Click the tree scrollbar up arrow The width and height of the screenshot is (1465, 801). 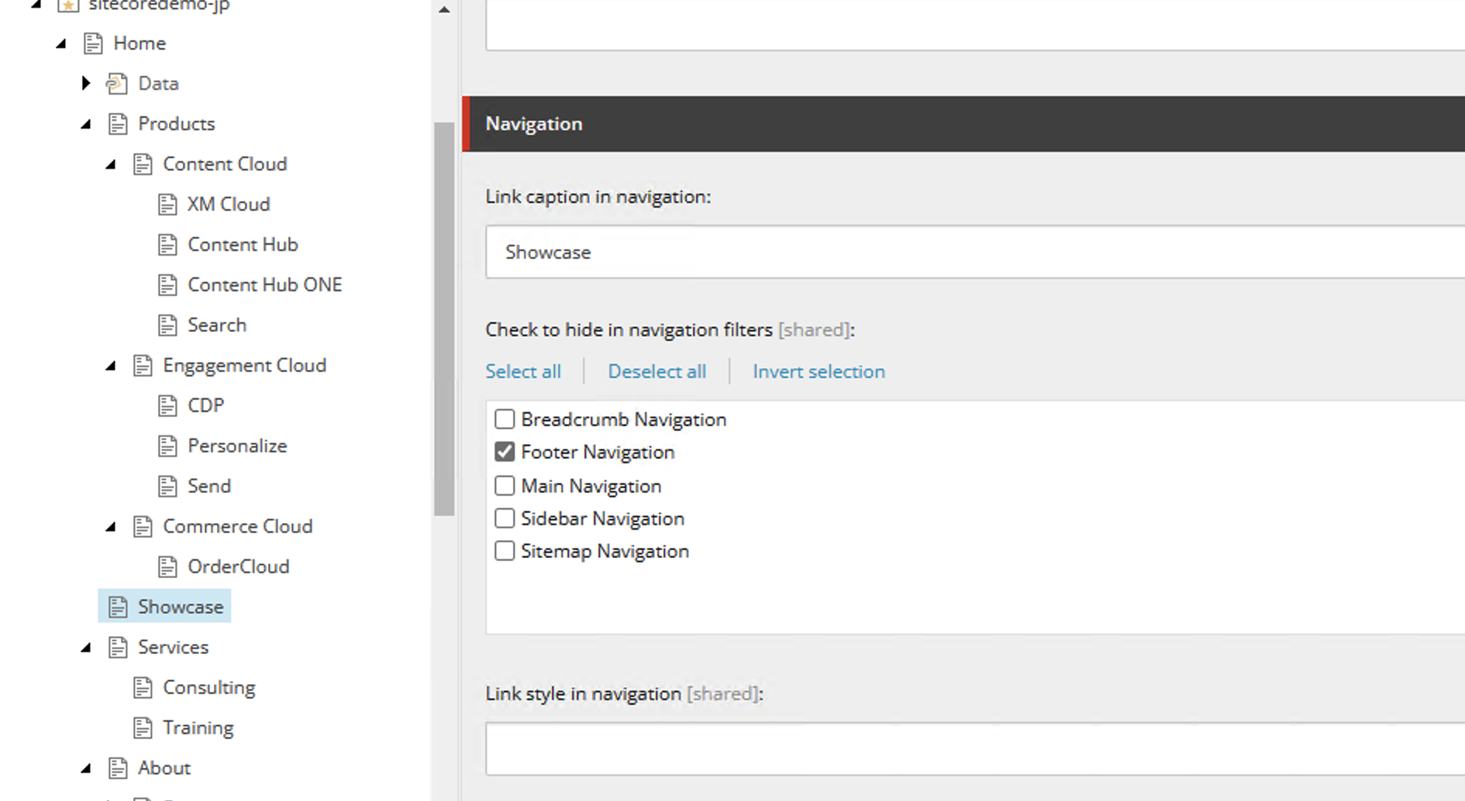[x=444, y=10]
